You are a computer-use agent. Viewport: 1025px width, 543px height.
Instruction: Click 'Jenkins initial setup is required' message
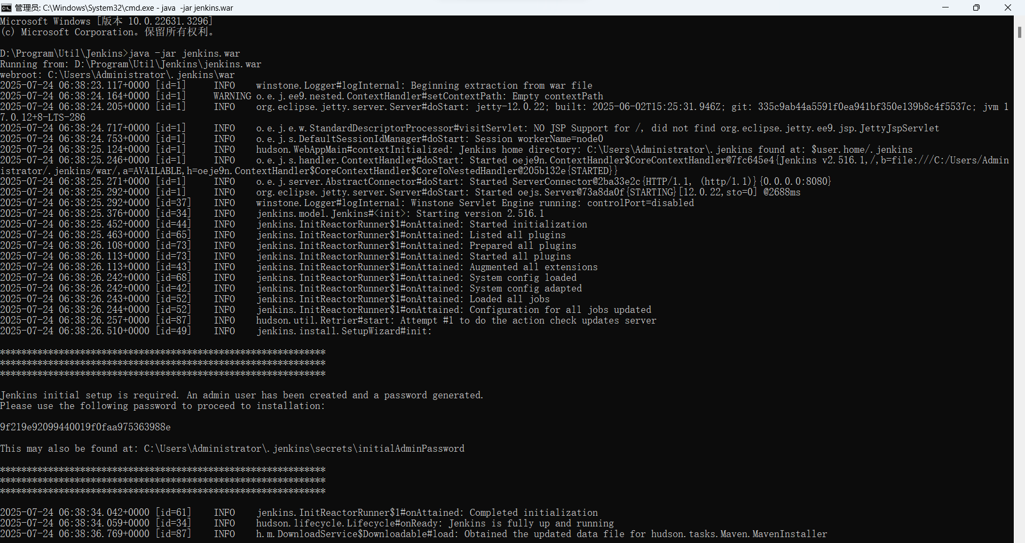tap(242, 395)
